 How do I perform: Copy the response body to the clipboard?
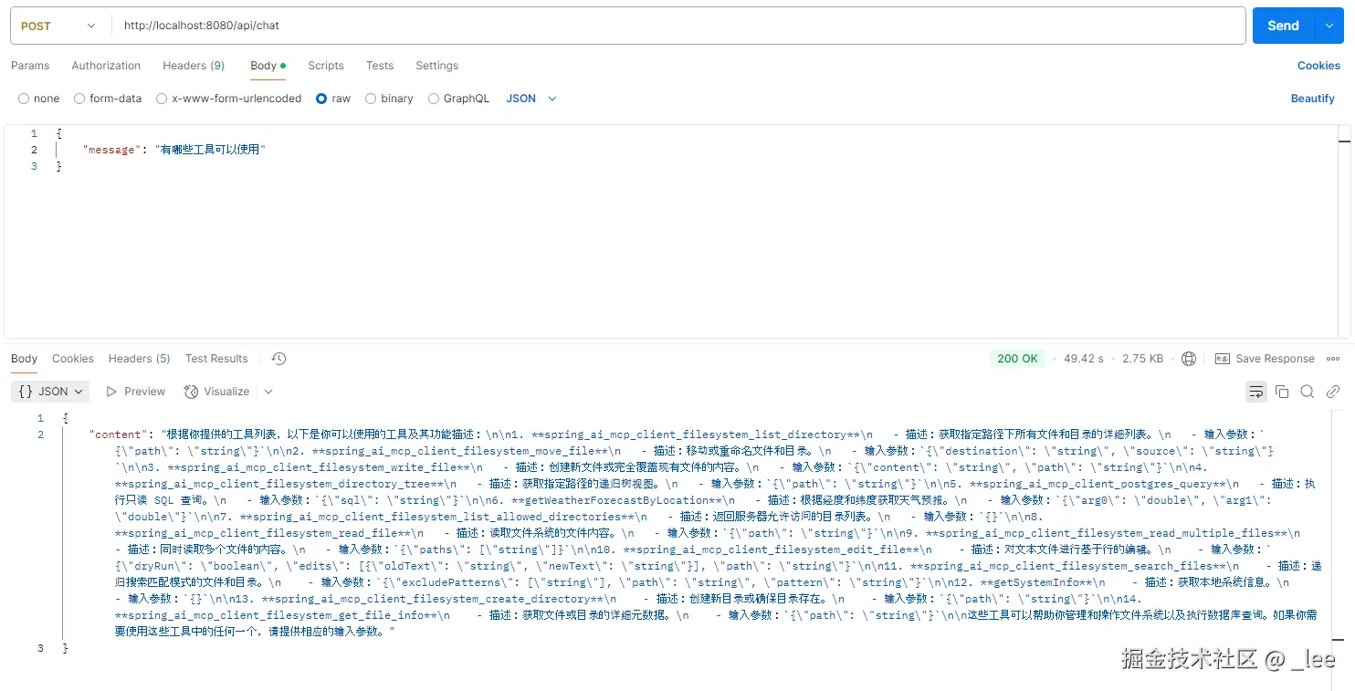pyautogui.click(x=1282, y=392)
